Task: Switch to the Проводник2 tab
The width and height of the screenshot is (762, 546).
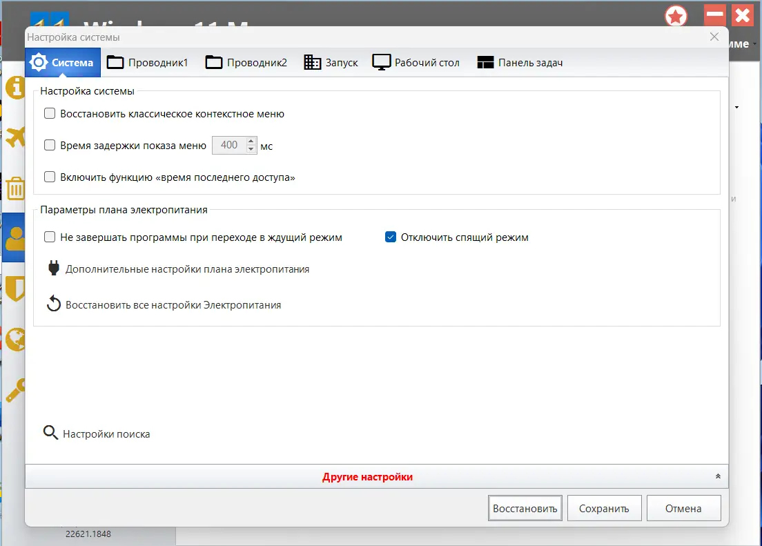Action: (x=246, y=62)
